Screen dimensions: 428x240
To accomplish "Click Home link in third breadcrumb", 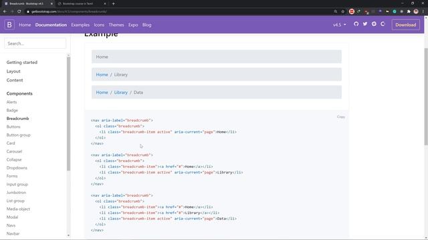I will pos(102,92).
